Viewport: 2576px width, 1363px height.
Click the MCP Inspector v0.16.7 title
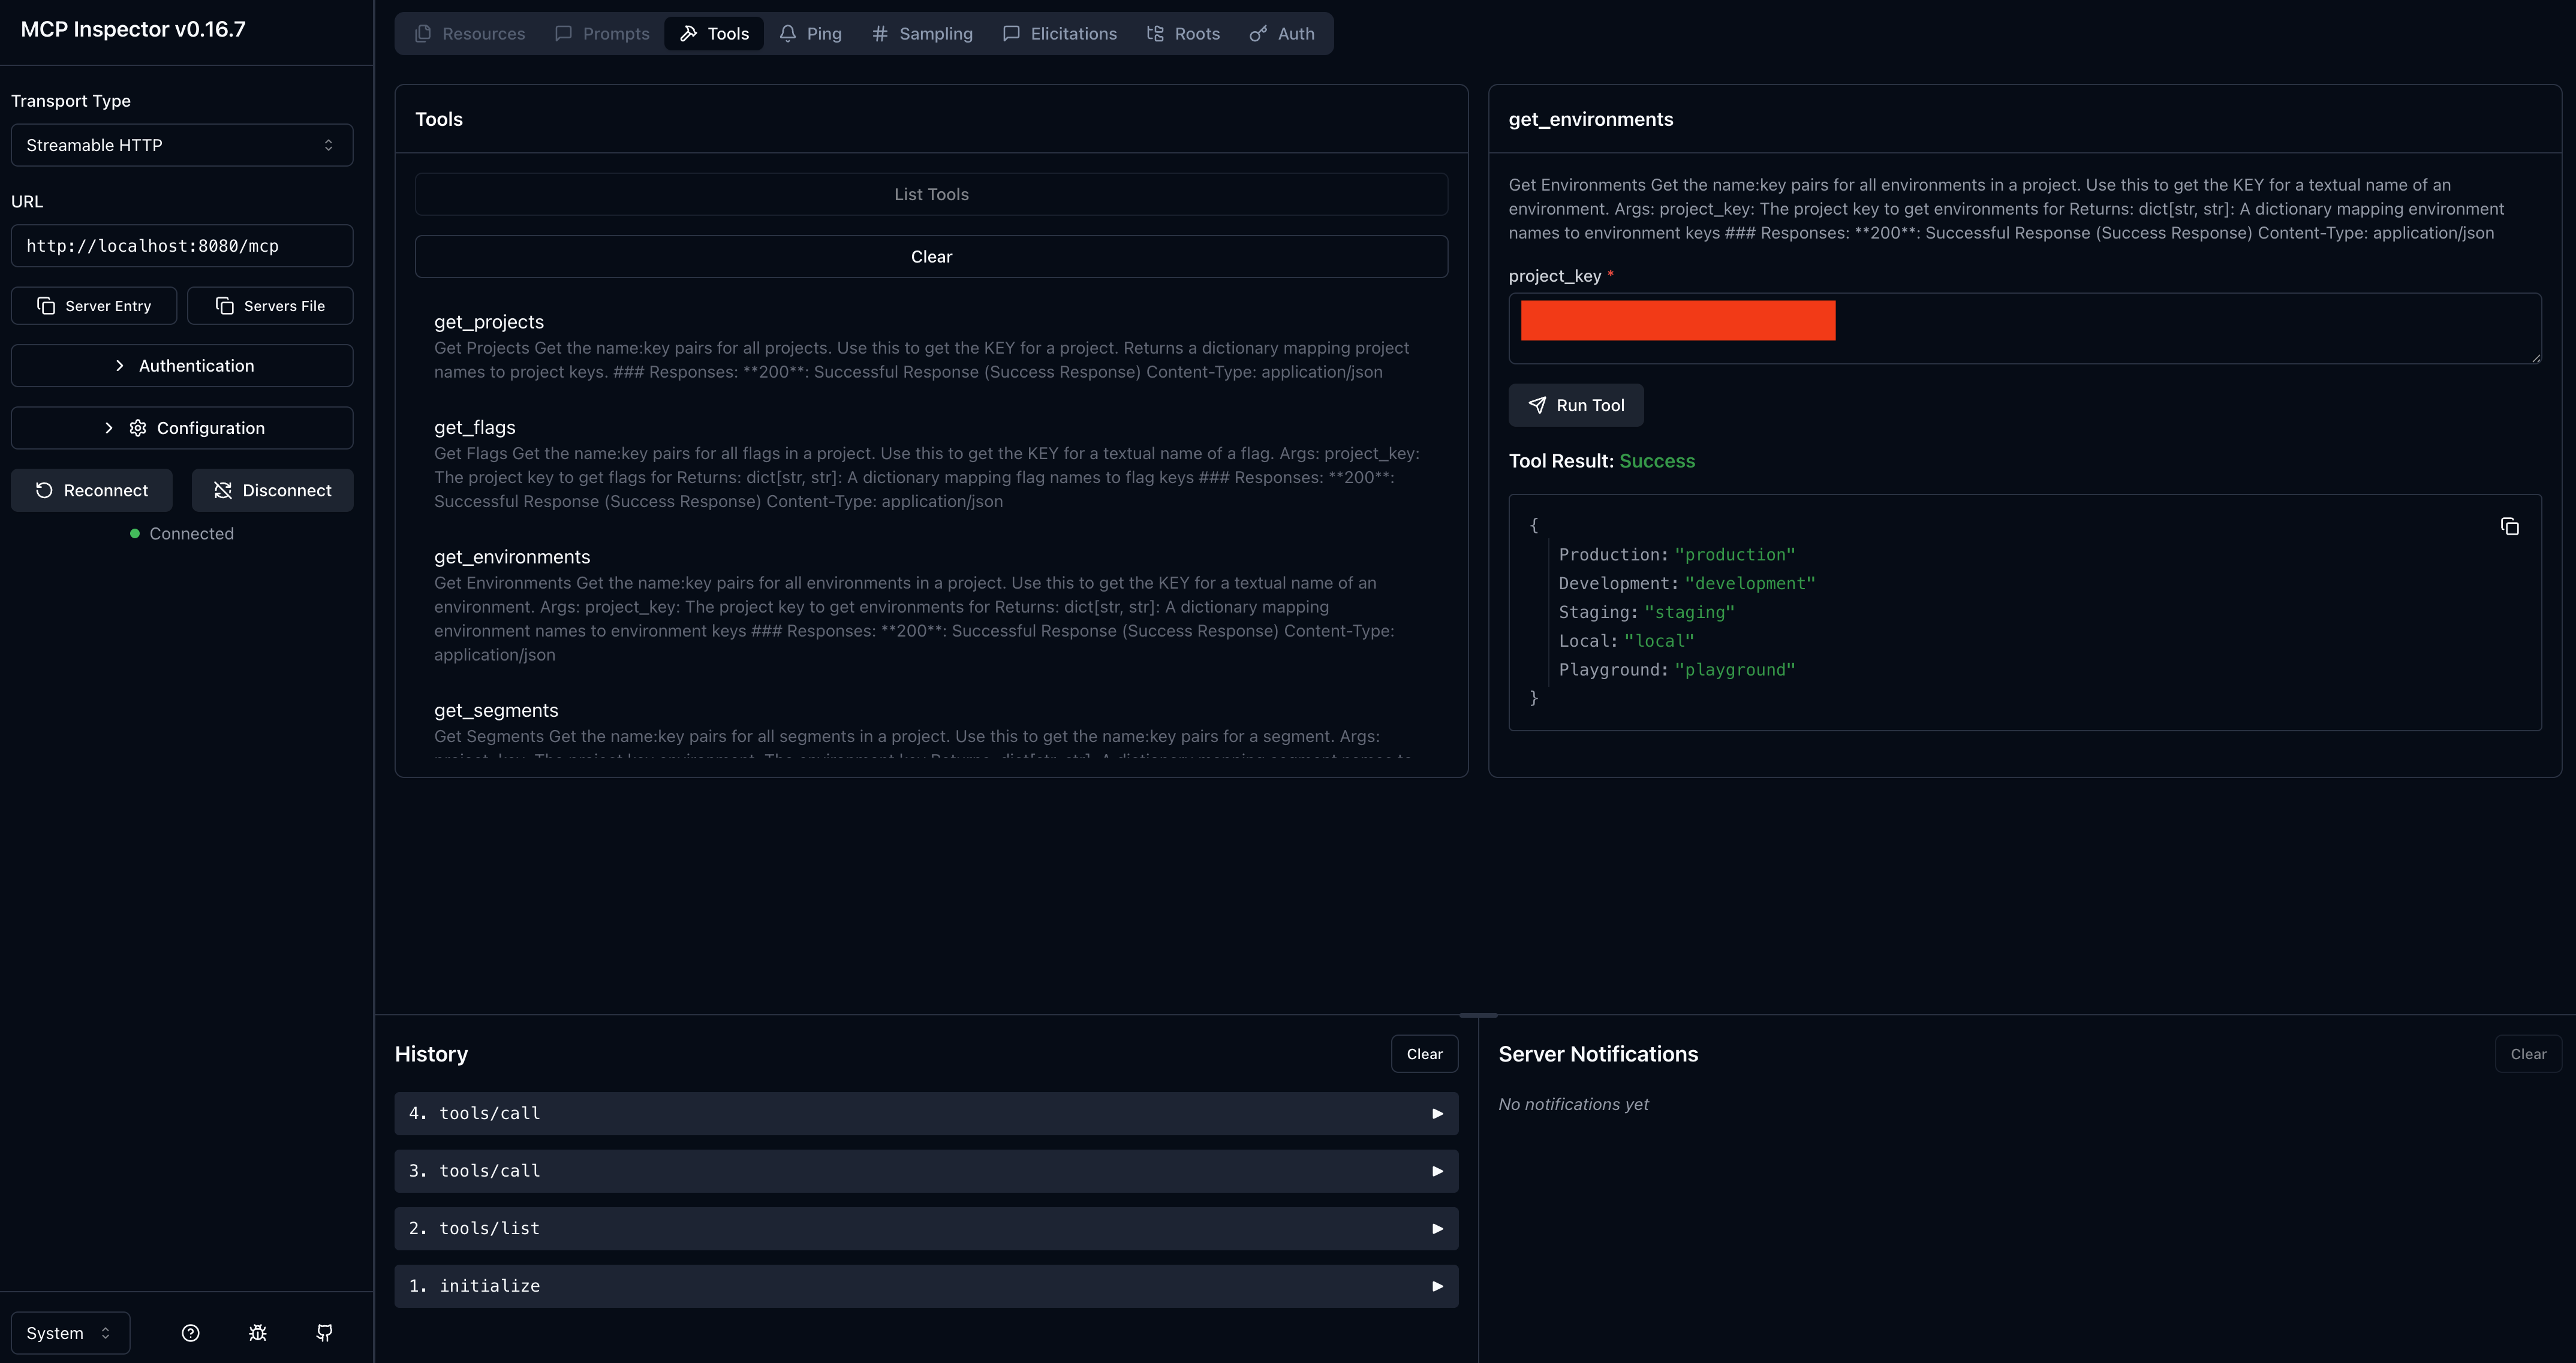(x=133, y=29)
